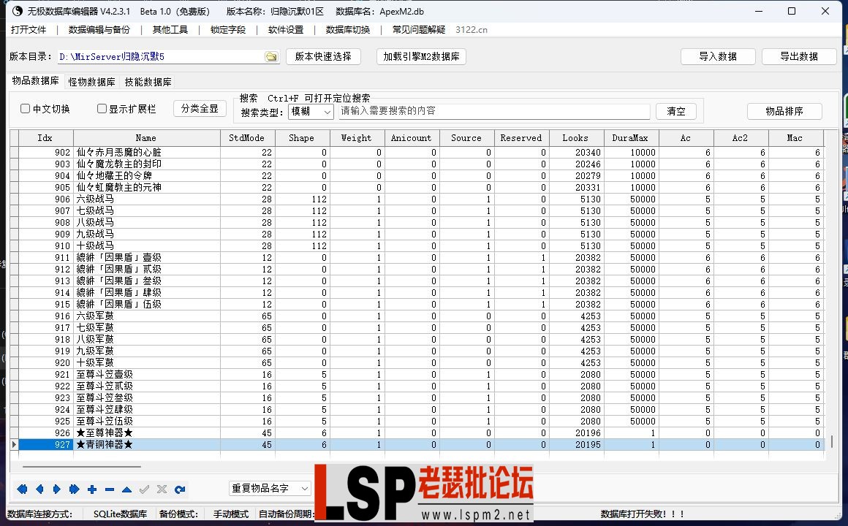848x526 pixels.
Task: Open the 锁定字段 menu
Action: point(228,30)
